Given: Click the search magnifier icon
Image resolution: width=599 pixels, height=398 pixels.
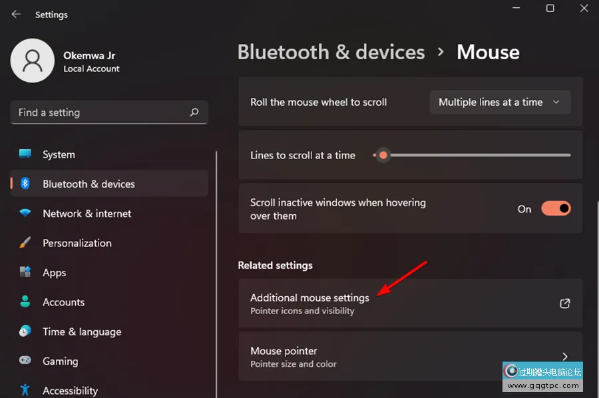Looking at the screenshot, I should pos(194,112).
